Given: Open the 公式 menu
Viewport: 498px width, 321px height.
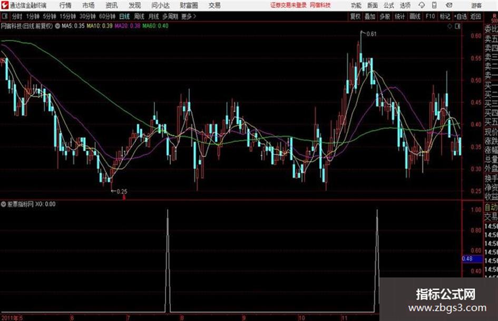Looking at the screenshot, I should coord(388,5).
